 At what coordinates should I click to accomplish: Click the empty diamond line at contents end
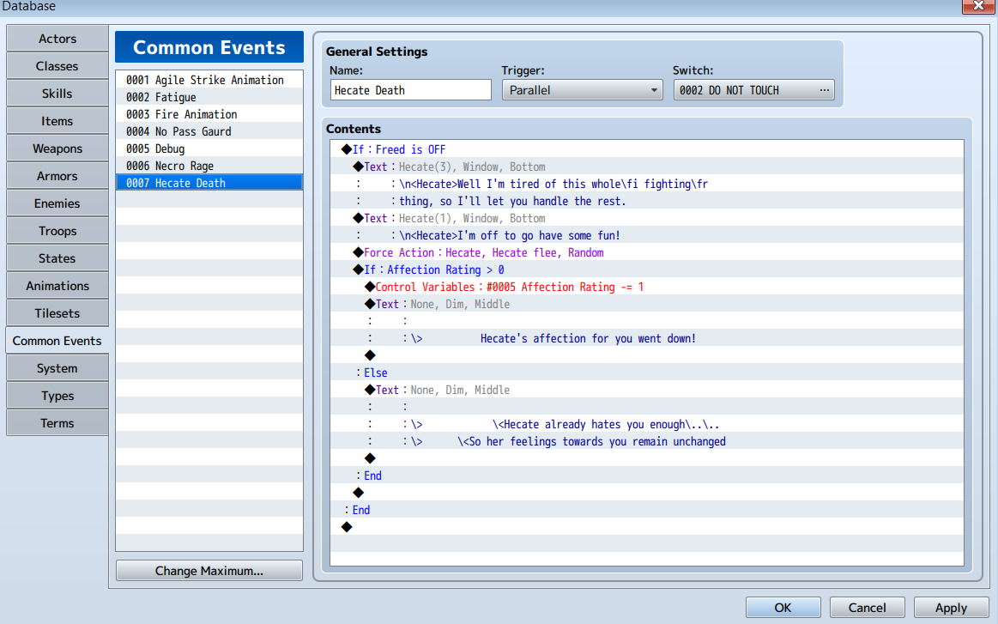647,527
